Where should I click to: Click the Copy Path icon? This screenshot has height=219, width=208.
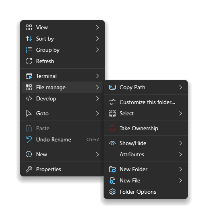coord(112,87)
